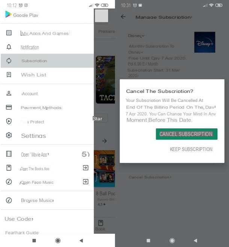Tap the Book tab icon in bottom bar

click(x=101, y=223)
